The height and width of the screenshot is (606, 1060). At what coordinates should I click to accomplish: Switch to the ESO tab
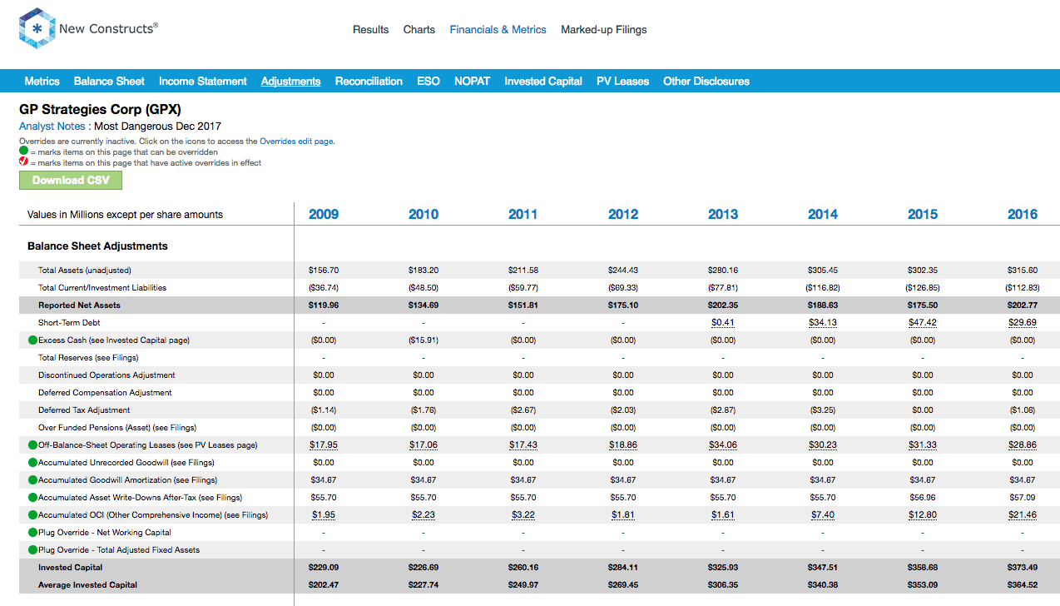click(x=428, y=81)
